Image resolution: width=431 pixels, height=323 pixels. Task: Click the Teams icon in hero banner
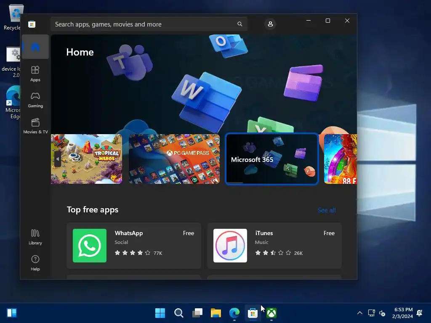pyautogui.click(x=130, y=62)
